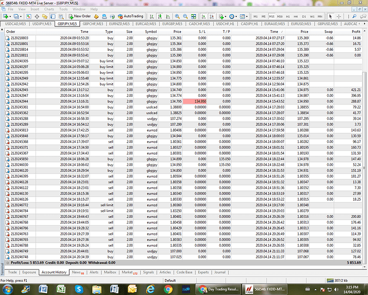This screenshot has height=295, width=368.
Task: Switch chart to line chart mode
Action: (x=168, y=17)
